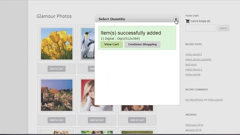Click 'Item(s) successfully added' message
This screenshot has height=135, width=240.
point(131,33)
